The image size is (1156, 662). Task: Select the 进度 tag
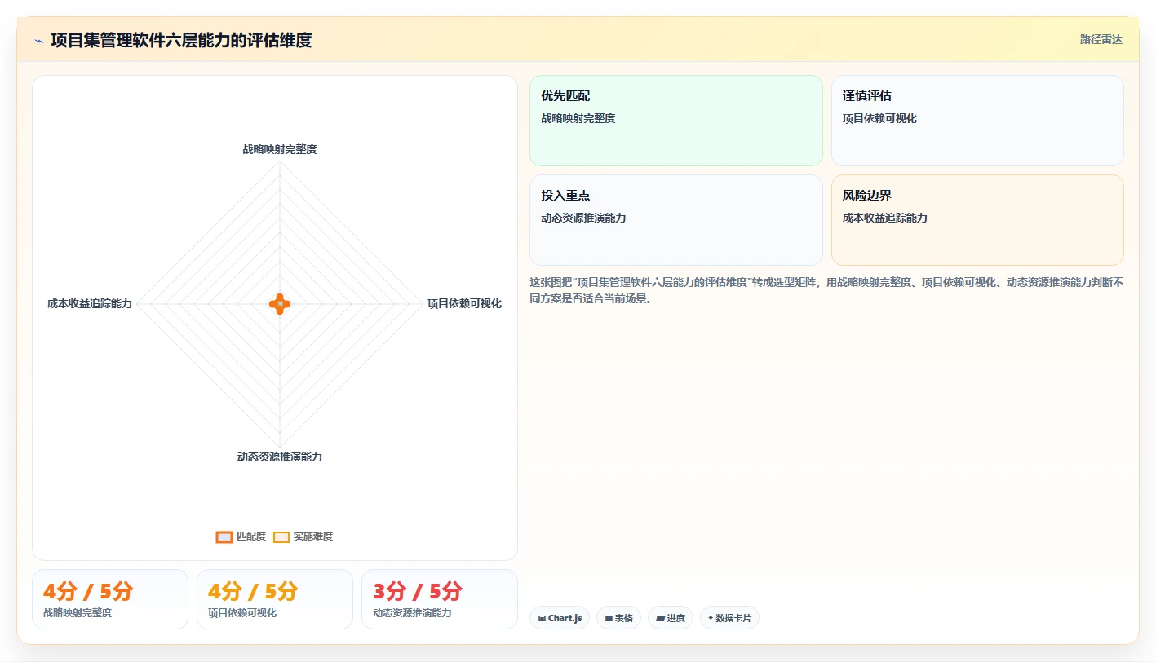[x=671, y=618]
